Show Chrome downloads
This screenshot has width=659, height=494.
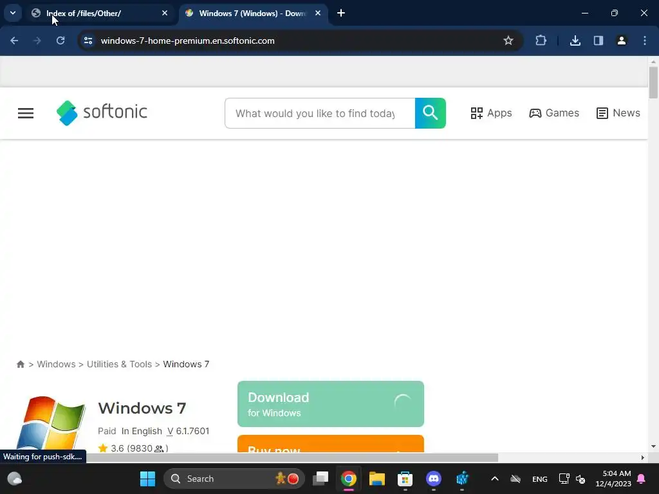coord(575,41)
